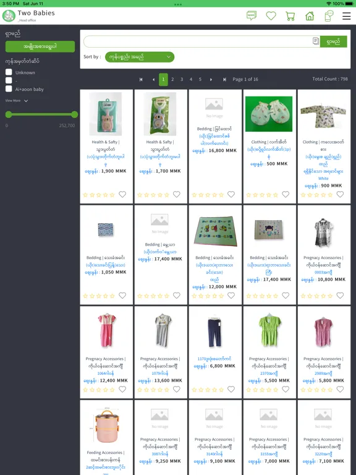Open the navy pants thumbnail
356x475 pixels.
click(214, 331)
